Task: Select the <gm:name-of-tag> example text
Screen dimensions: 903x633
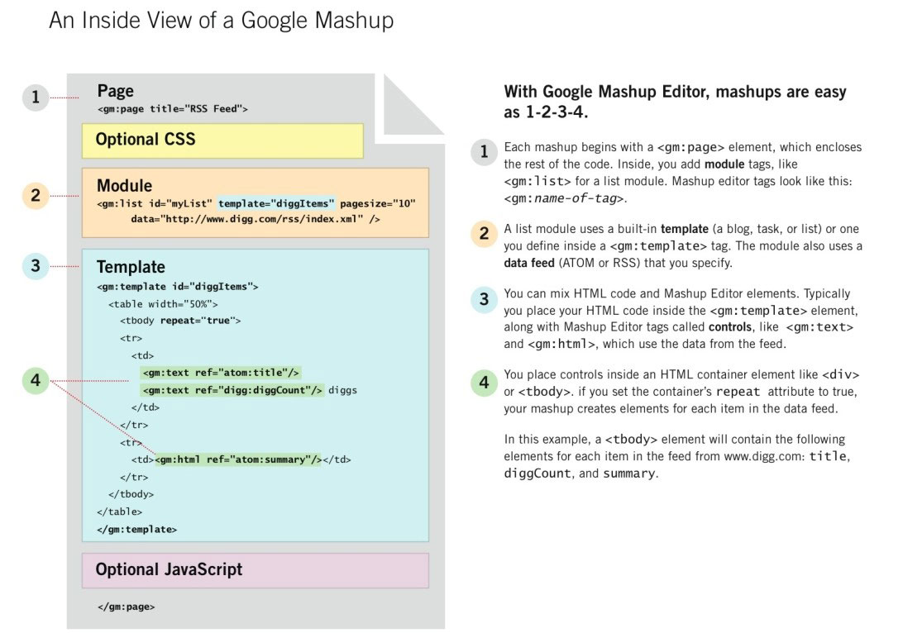Action: [566, 198]
